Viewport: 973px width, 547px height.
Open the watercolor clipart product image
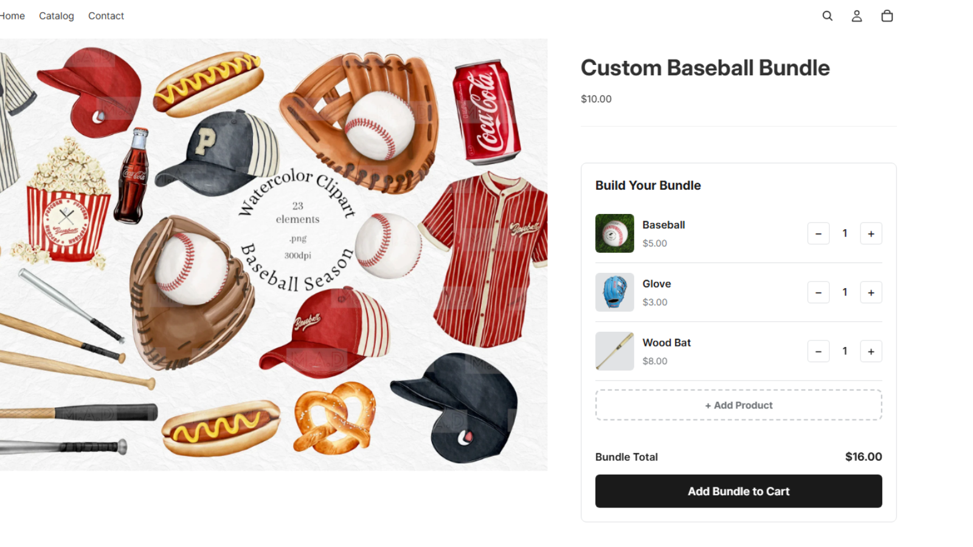[x=274, y=255]
